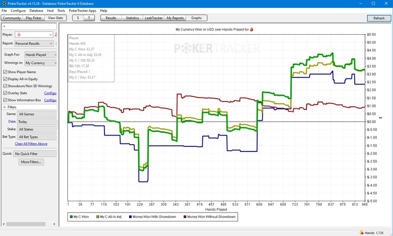Click Configure link beside Show Information Box
The width and height of the screenshot is (393, 236).
(50, 100)
